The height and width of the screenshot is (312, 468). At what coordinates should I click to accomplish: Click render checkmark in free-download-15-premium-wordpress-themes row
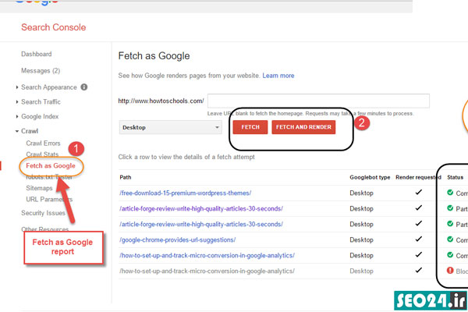(418, 193)
